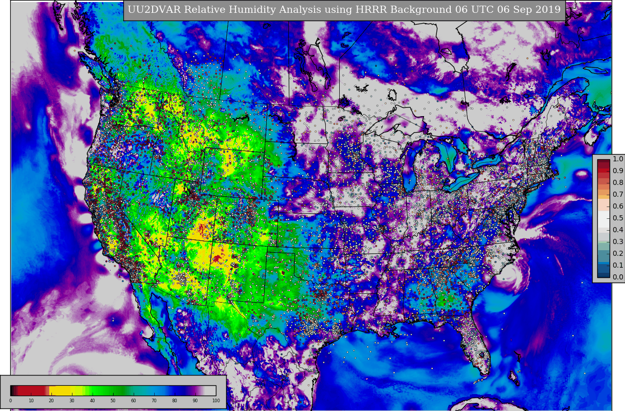
Task: Select the dark blue bottom segment of right colorbar
Action: [603, 274]
